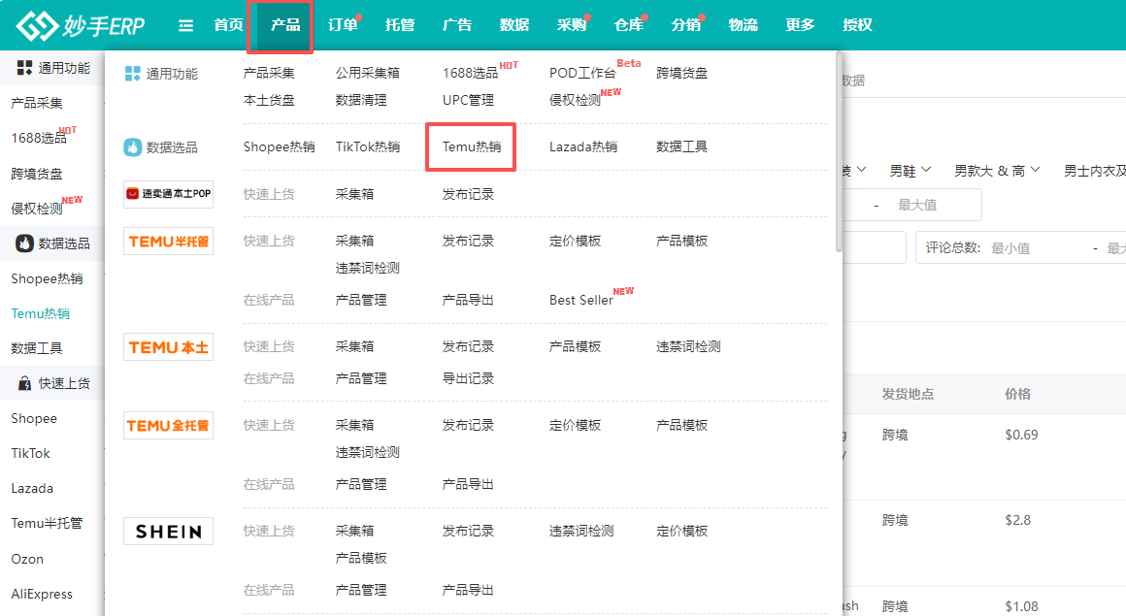This screenshot has width=1126, height=616.
Task: Select Temu热销 in the dropdown
Action: pos(471,147)
